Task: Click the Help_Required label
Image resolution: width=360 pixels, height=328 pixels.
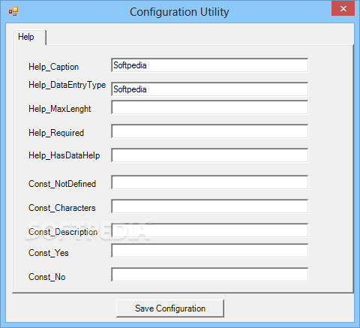Action: (56, 133)
